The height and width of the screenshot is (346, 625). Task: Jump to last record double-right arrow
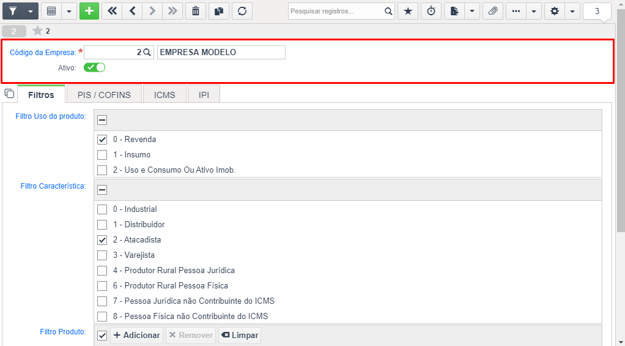pos(172,11)
